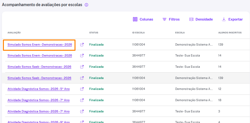Image resolution: width=250 pixels, height=123 pixels.
Task: Open the Filtros filter panel
Action: click(x=171, y=19)
